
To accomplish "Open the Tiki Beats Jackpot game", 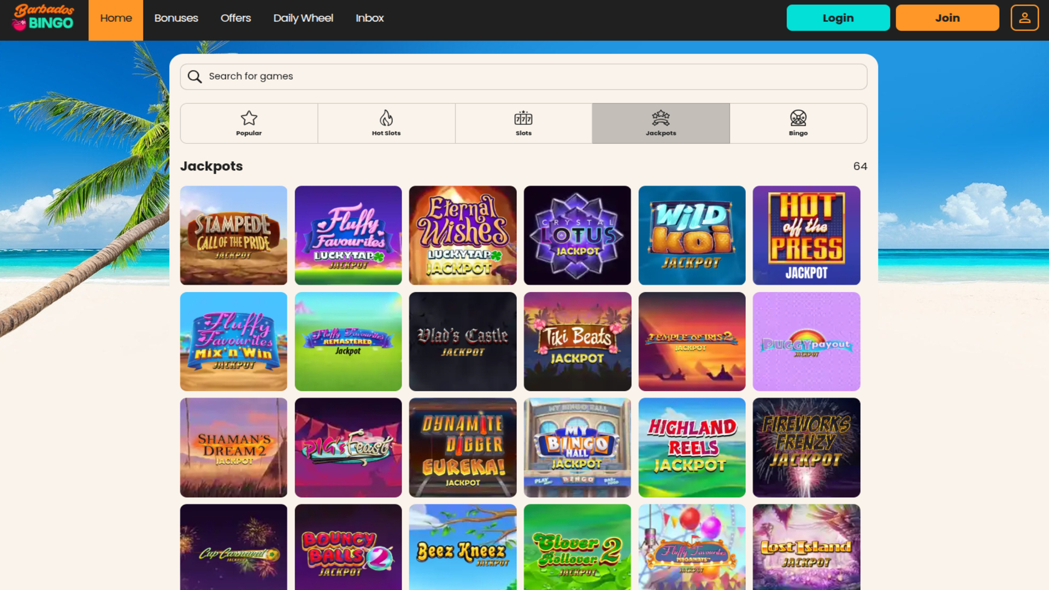I will 577,341.
